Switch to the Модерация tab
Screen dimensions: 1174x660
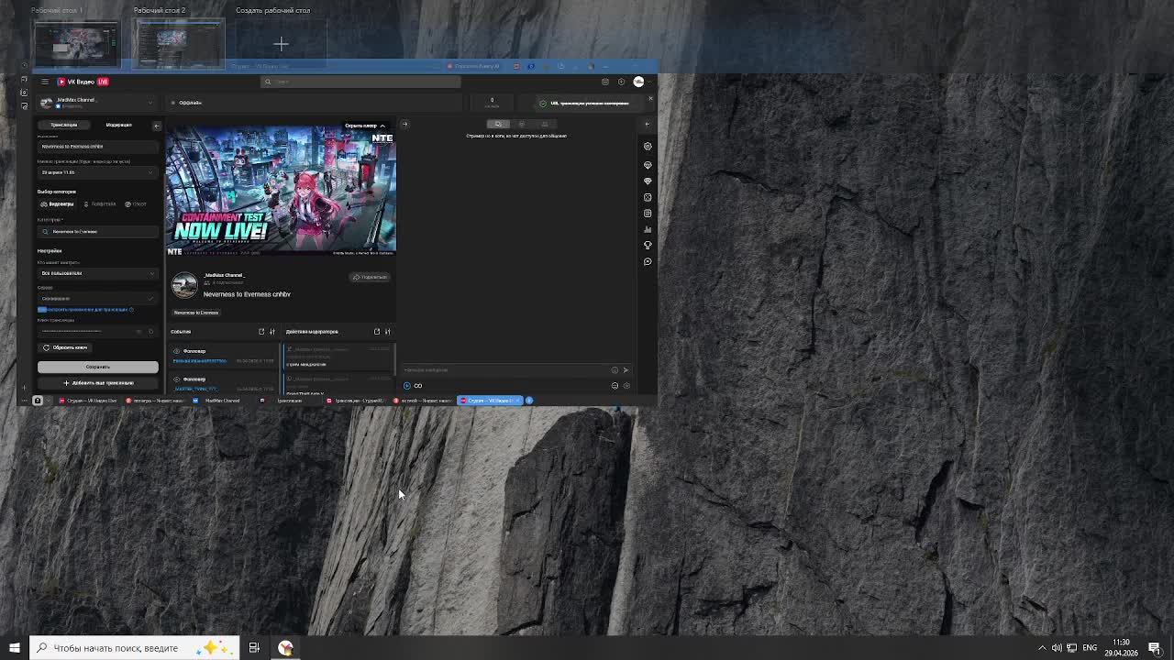point(118,125)
